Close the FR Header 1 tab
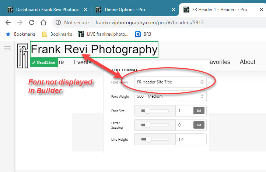 coord(262,10)
